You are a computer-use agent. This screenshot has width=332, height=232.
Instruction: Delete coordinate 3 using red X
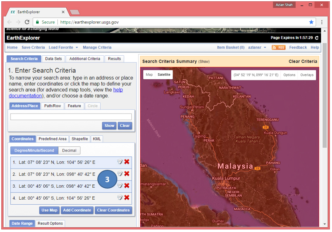[127, 186]
